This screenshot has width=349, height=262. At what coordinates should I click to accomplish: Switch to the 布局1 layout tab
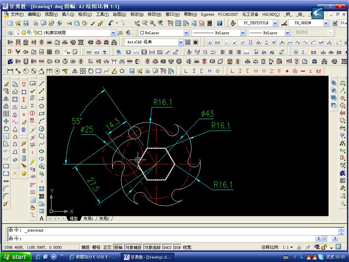pyautogui.click(x=88, y=219)
